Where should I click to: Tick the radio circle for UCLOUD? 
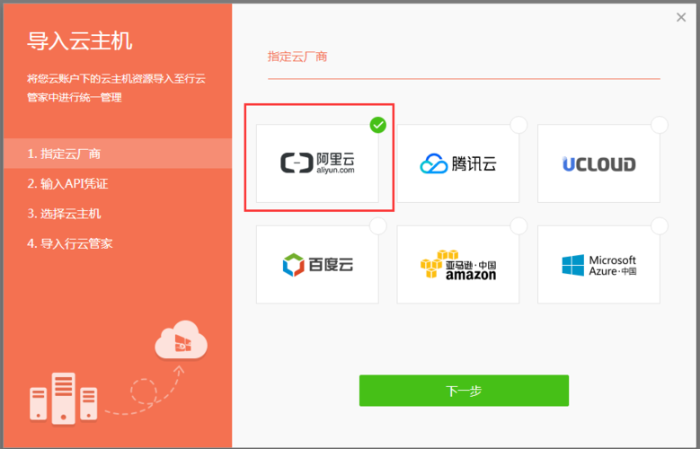pyautogui.click(x=660, y=125)
